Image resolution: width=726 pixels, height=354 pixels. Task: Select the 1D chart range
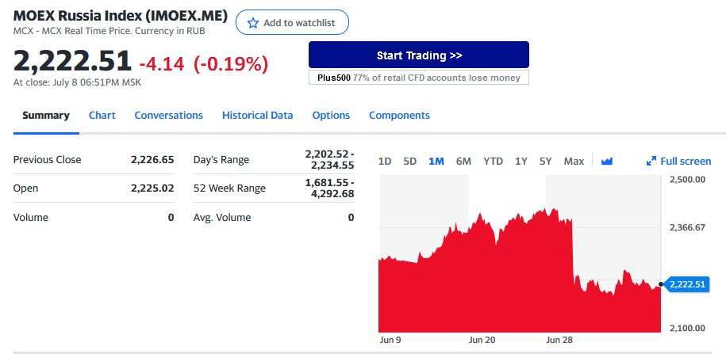click(385, 162)
